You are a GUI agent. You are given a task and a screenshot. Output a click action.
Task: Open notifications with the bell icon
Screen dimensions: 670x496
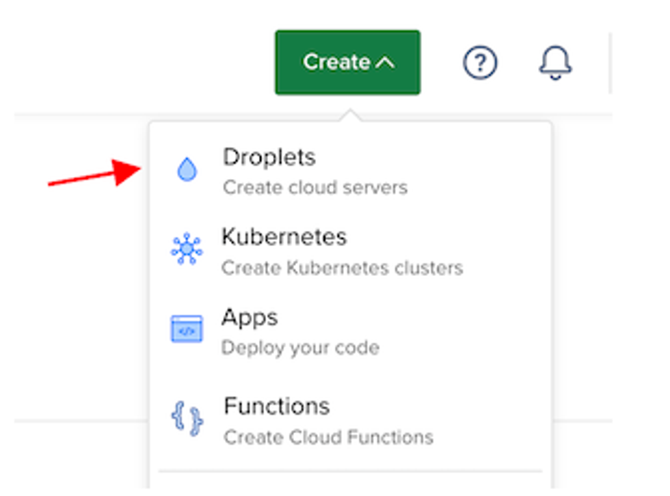pyautogui.click(x=555, y=63)
